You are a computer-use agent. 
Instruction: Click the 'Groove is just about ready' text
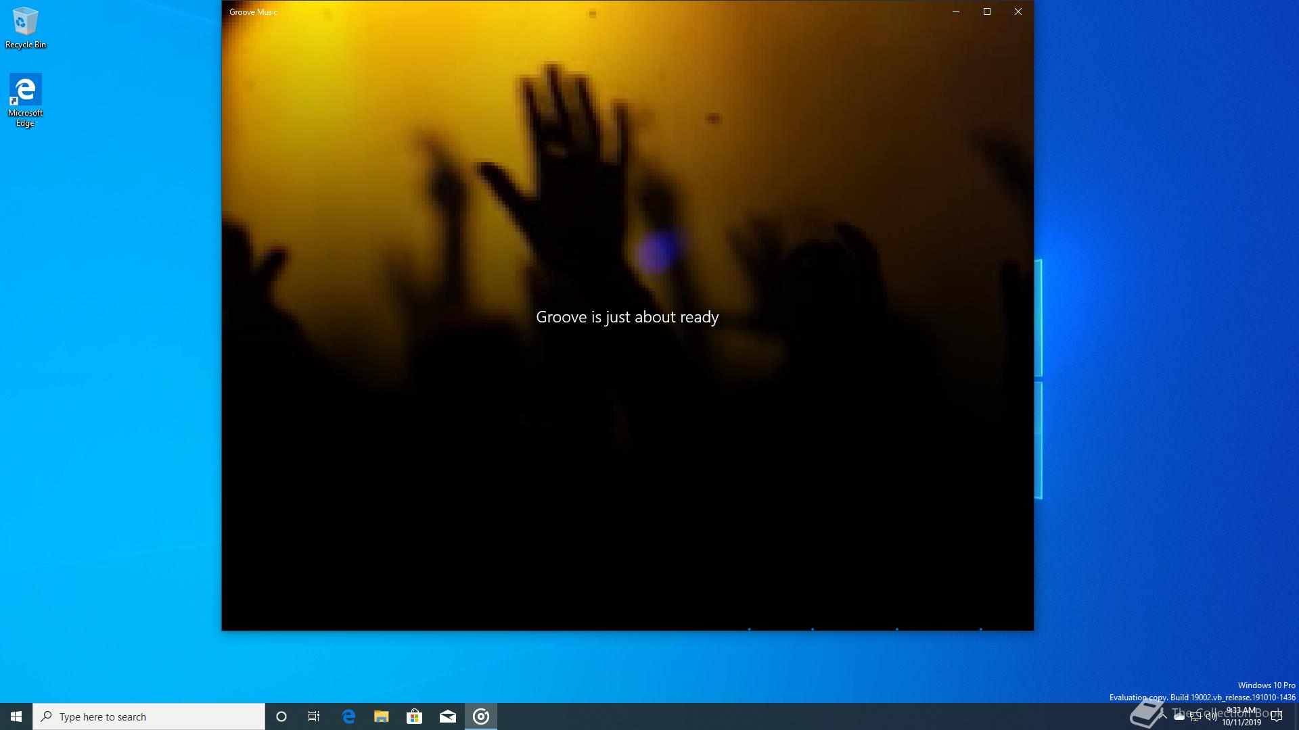(627, 317)
